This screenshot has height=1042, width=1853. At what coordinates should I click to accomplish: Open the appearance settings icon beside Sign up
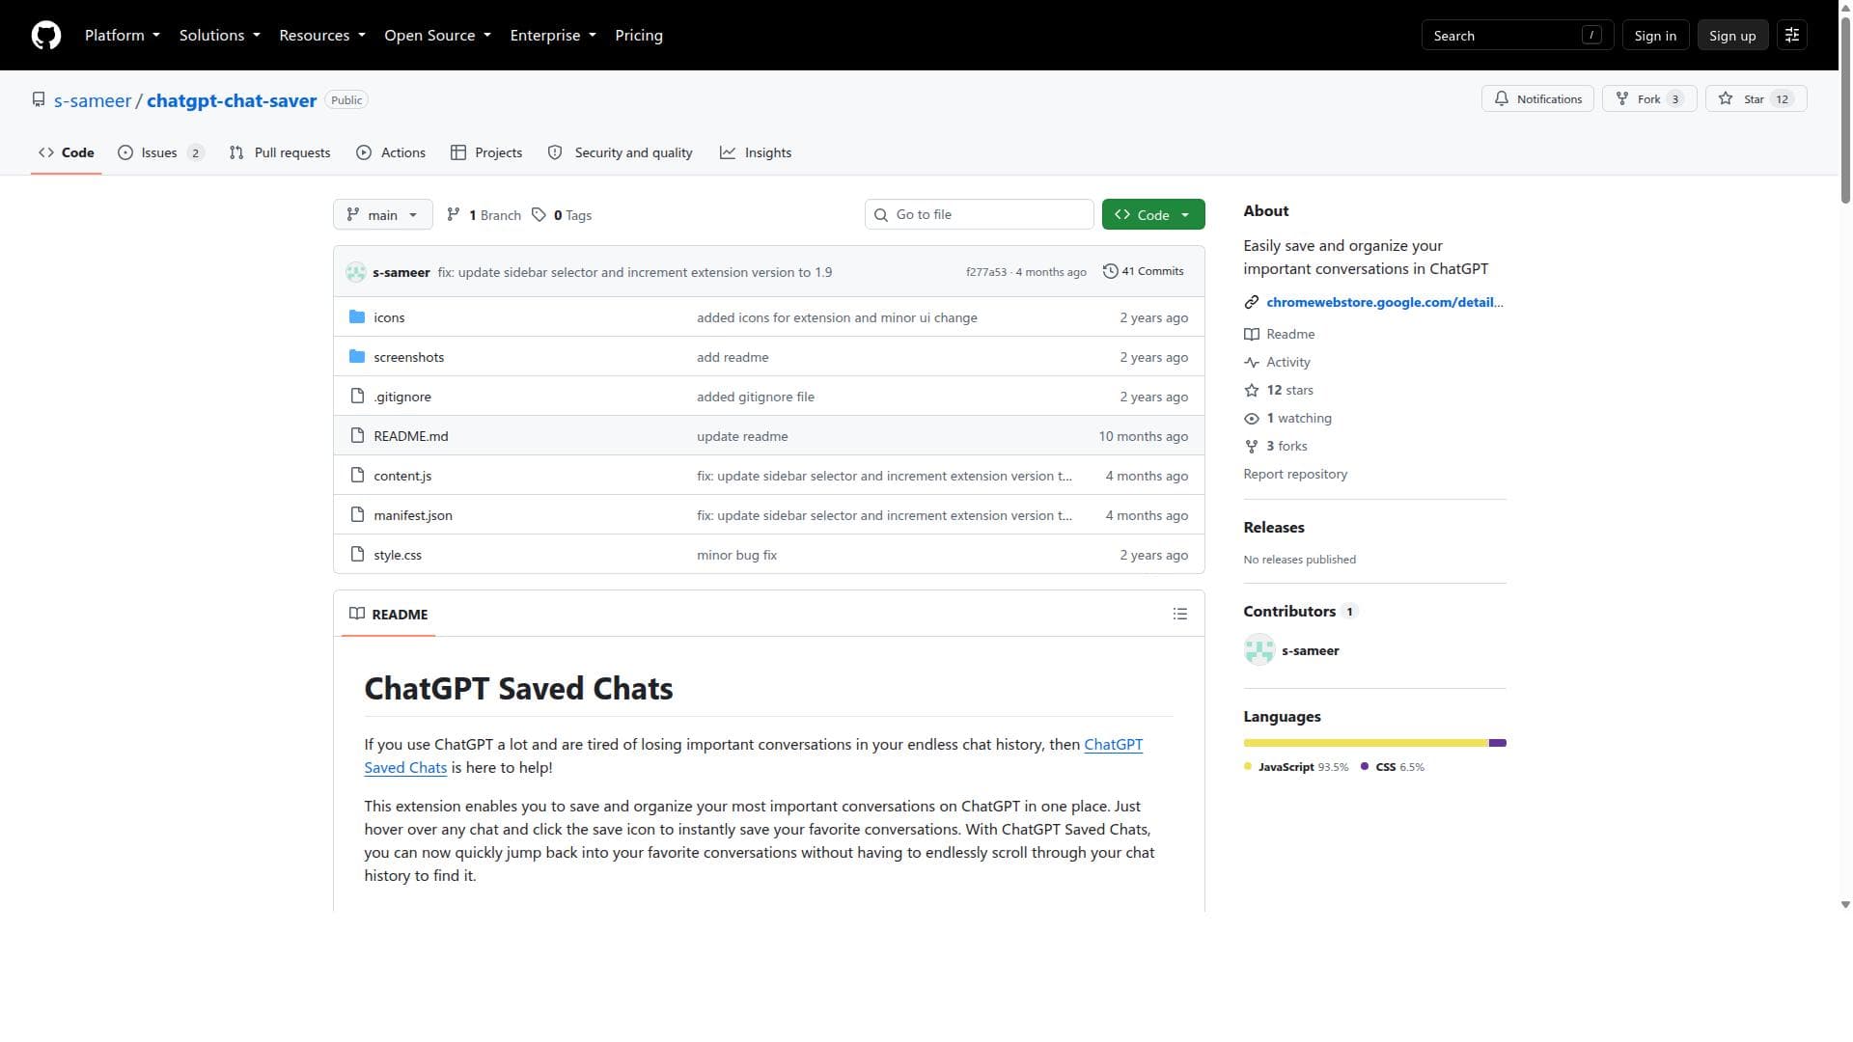[1791, 36]
